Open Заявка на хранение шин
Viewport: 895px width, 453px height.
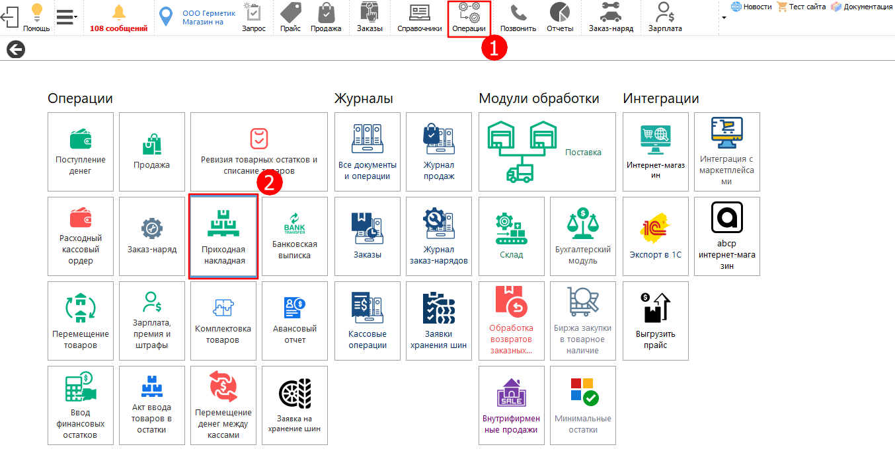tap(295, 405)
